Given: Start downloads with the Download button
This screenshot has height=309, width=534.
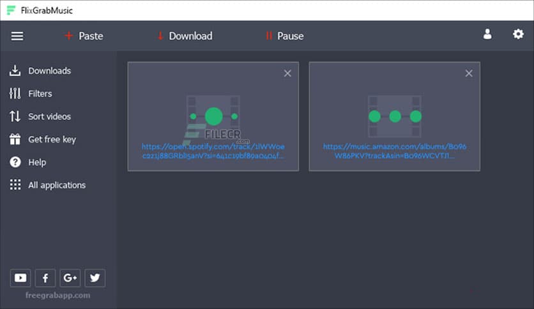Looking at the screenshot, I should pyautogui.click(x=185, y=36).
